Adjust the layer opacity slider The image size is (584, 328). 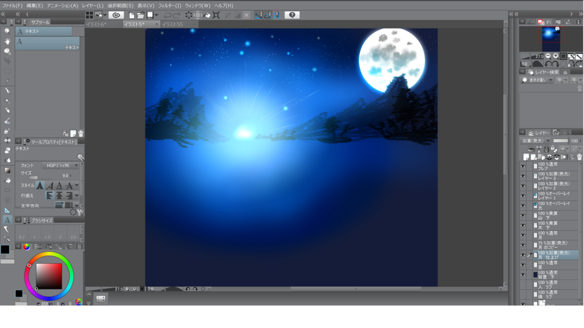click(x=561, y=141)
